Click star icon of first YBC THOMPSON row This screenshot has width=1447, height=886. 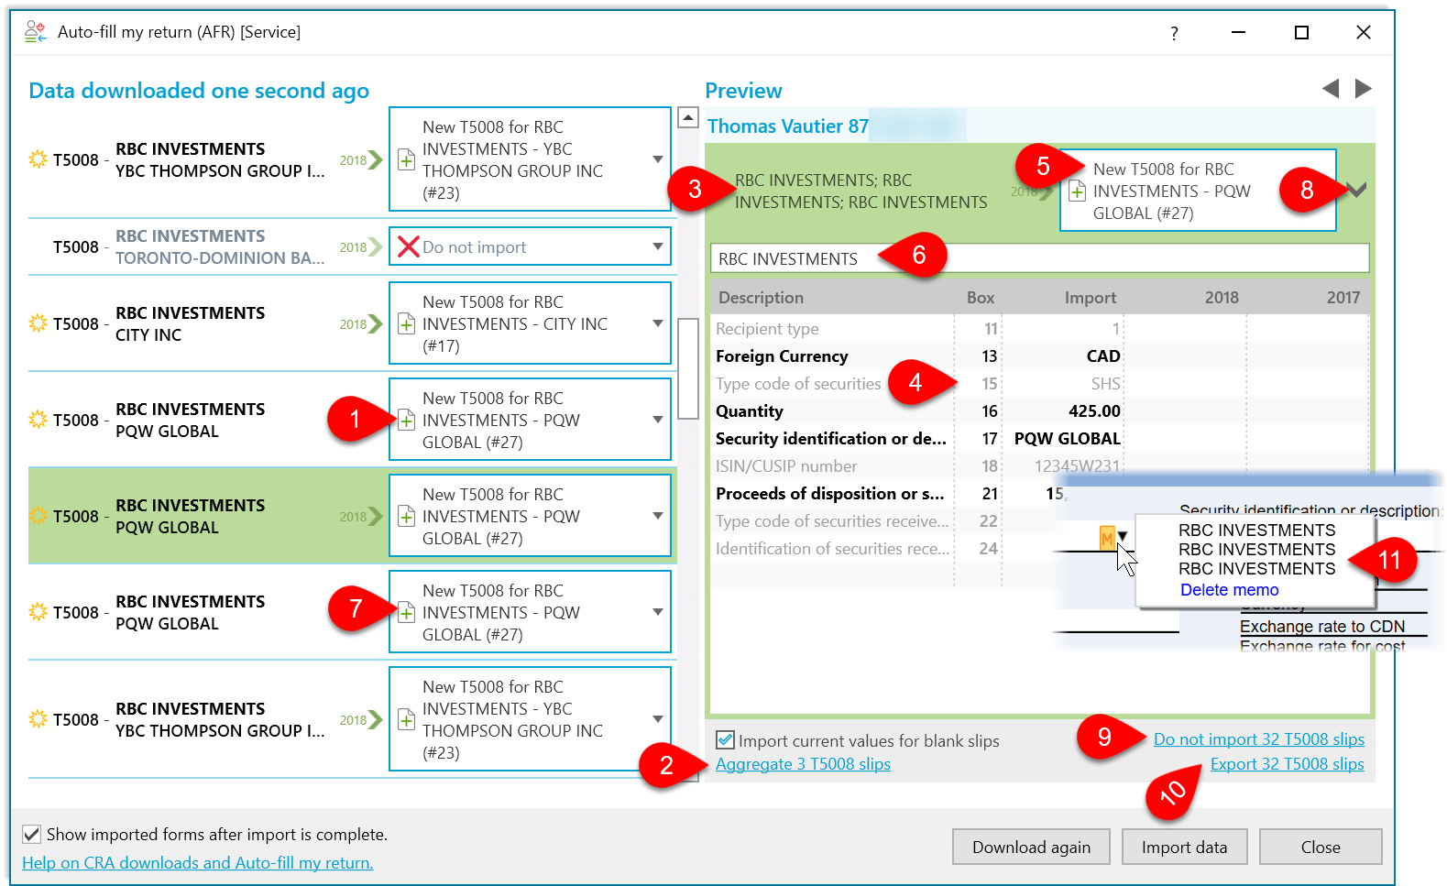[38, 159]
